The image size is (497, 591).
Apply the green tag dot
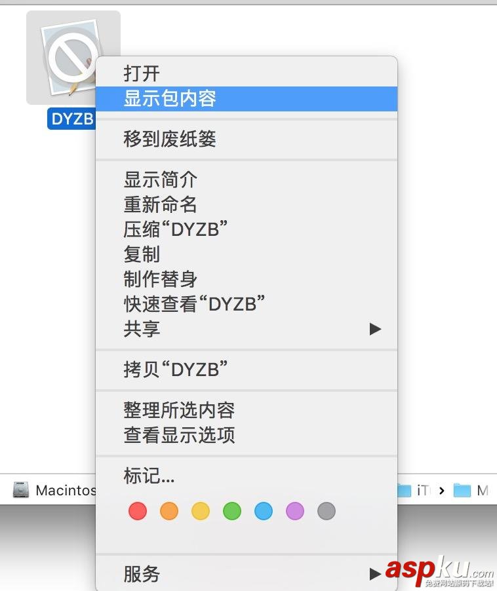(x=232, y=510)
